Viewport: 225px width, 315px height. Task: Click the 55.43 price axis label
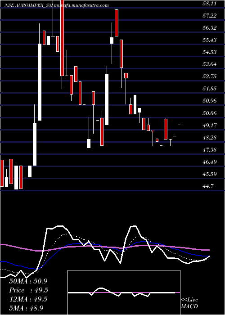pyautogui.click(x=210, y=40)
